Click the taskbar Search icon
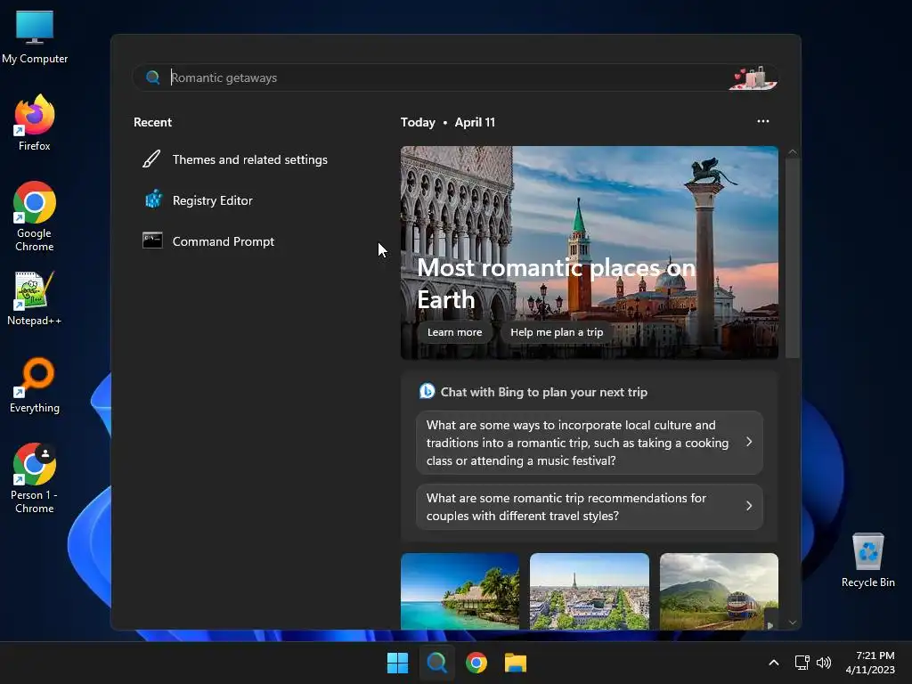912x684 pixels. [x=436, y=663]
